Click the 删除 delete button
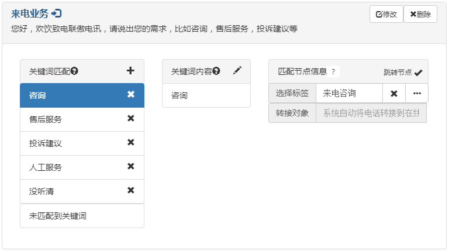 click(x=420, y=14)
